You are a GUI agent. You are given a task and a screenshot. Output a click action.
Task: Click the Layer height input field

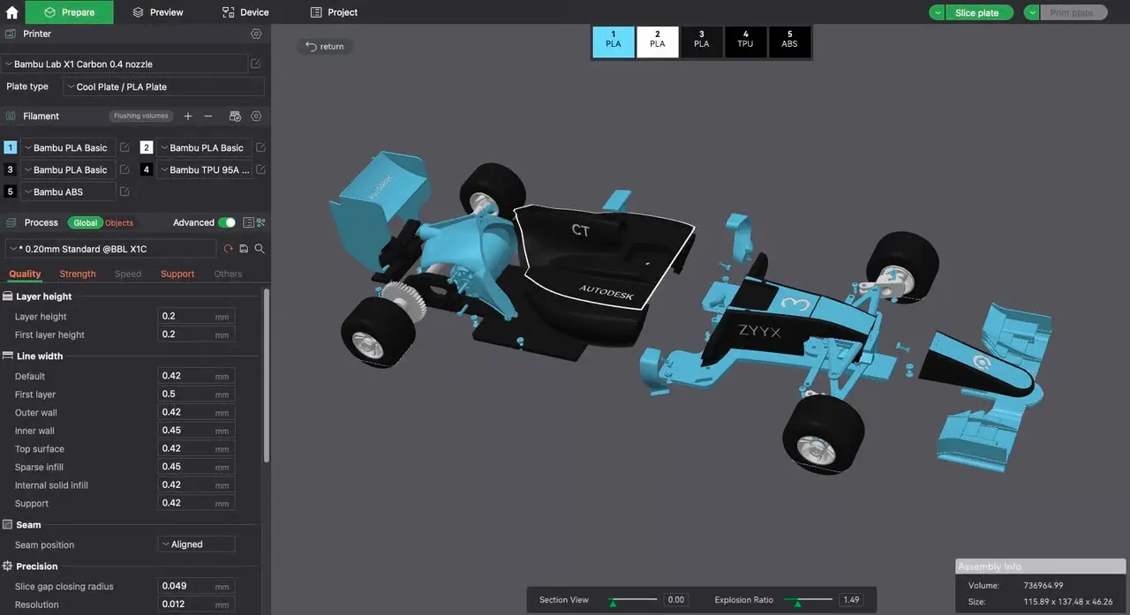pos(196,316)
